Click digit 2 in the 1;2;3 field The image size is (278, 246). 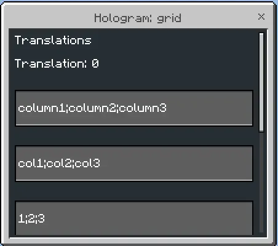[31, 218]
